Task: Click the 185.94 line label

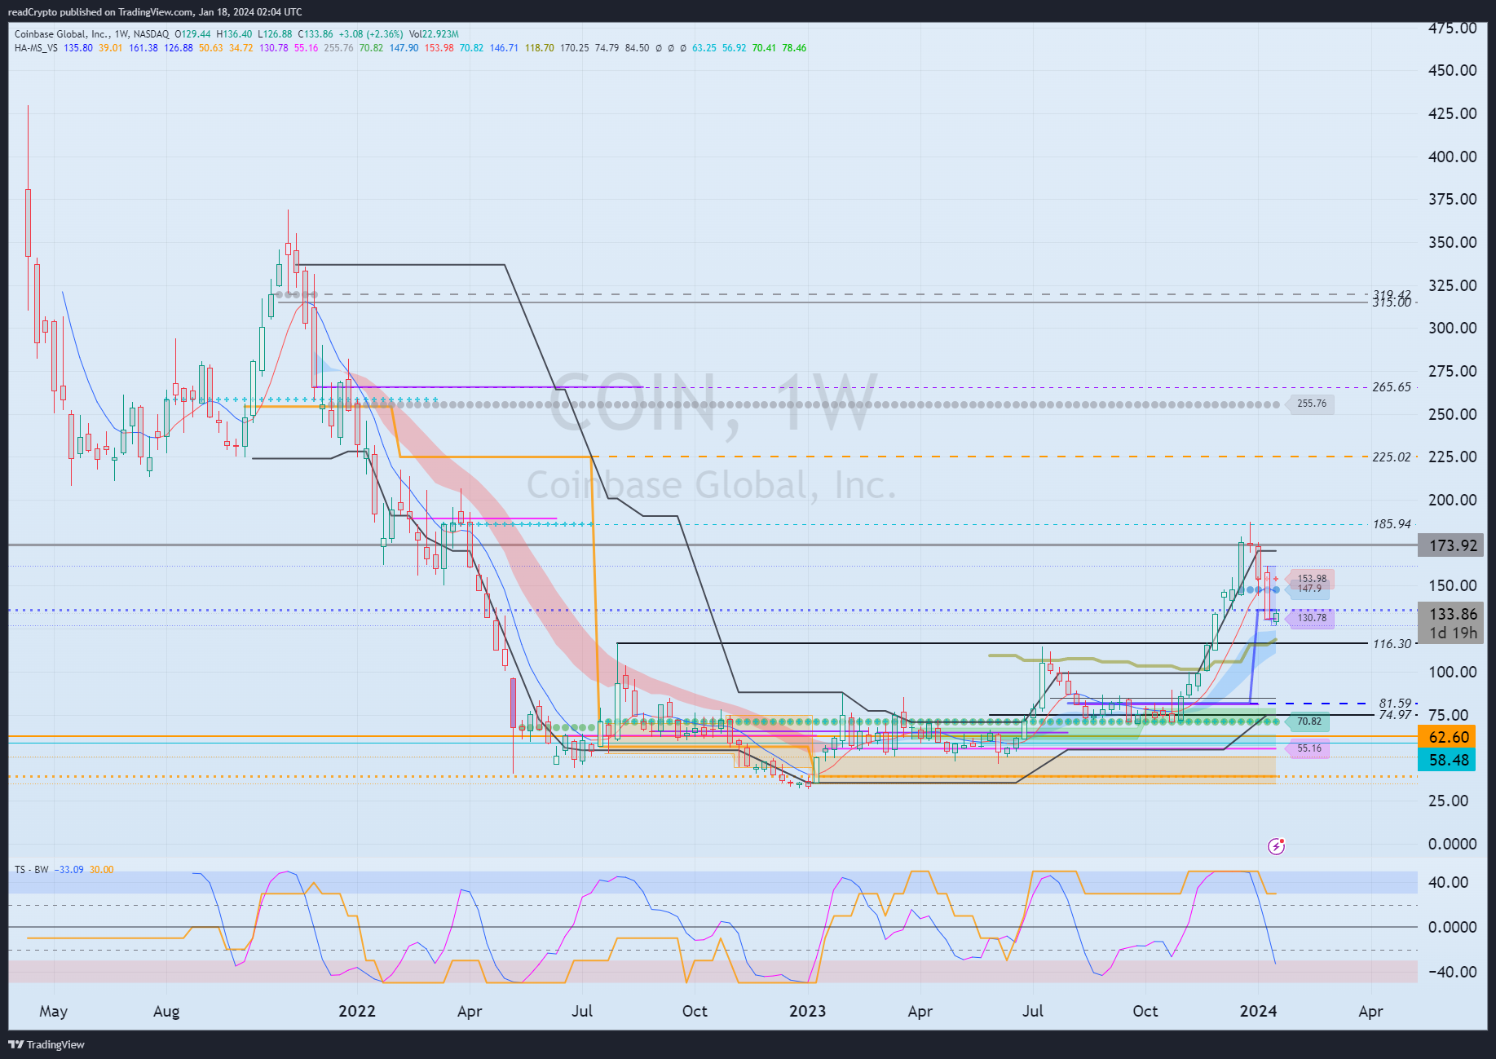Action: 1391,524
